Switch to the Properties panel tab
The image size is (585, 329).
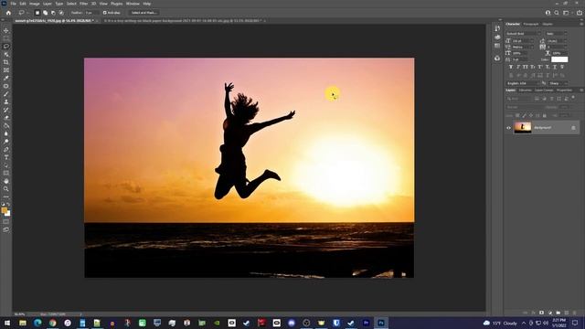(564, 90)
